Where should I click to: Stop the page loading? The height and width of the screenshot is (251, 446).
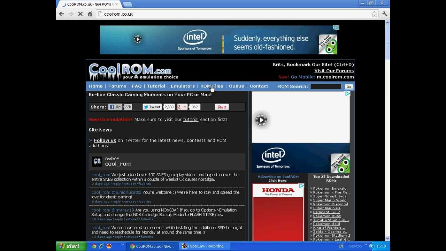[80, 14]
